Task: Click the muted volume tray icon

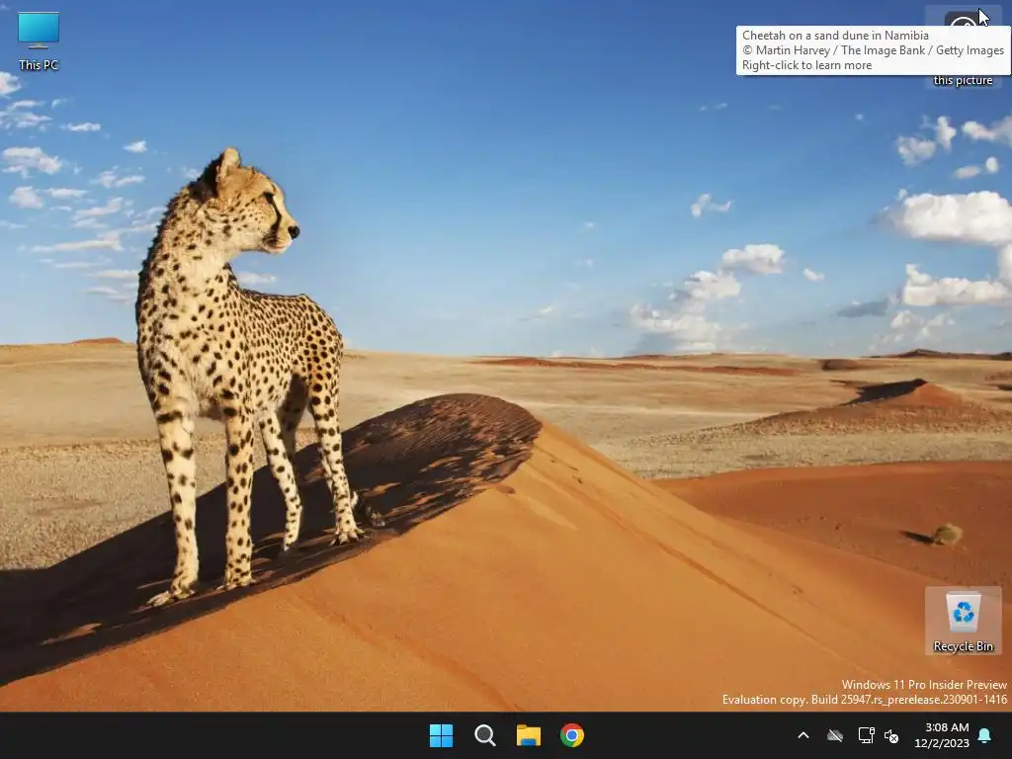Action: point(891,735)
